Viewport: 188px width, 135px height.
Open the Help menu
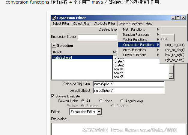click(149, 24)
